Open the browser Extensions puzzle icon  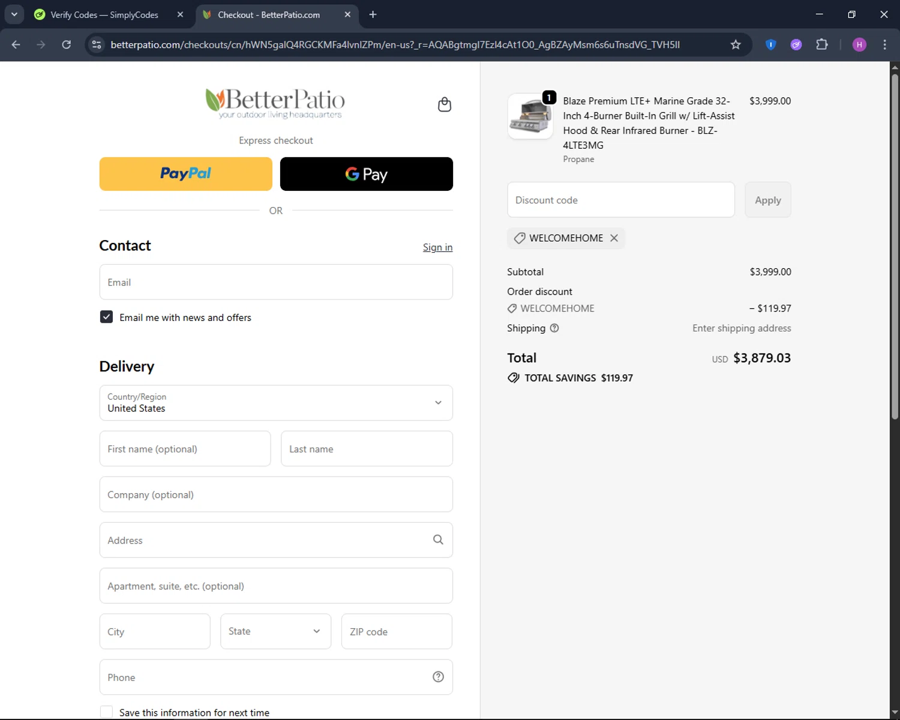pos(822,44)
